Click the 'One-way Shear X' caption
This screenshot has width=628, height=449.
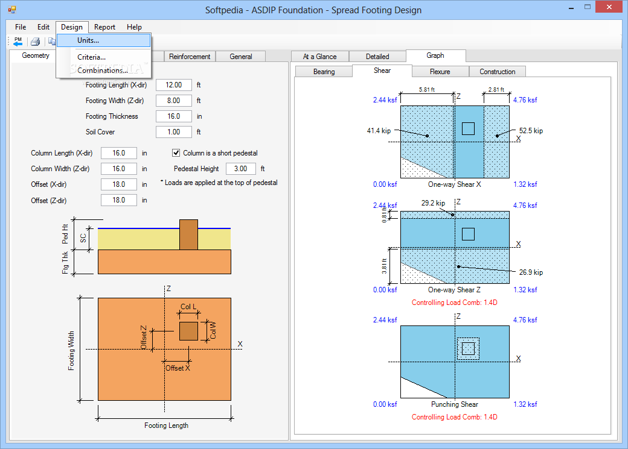[x=455, y=184]
